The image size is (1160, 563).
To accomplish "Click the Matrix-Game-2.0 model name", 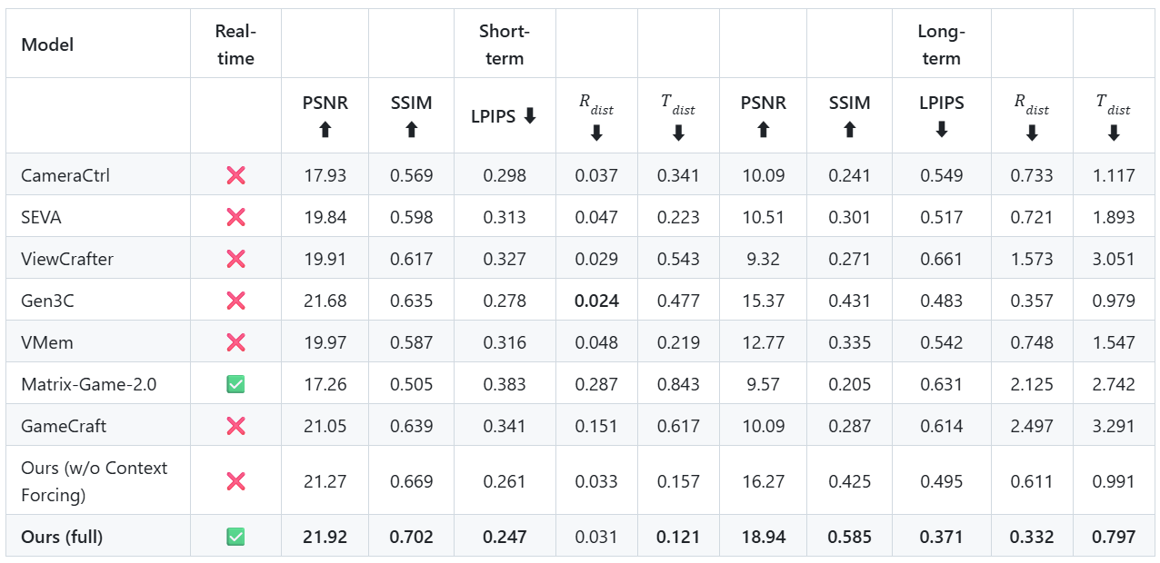I will point(89,384).
